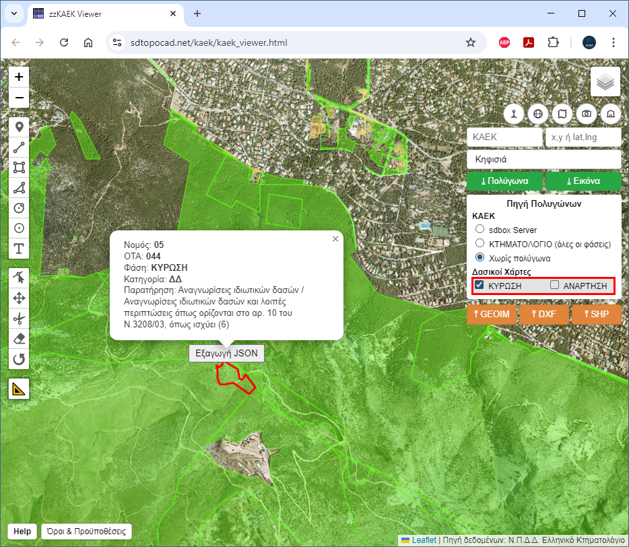629x547 pixels.
Task: Click the camera screenshot icon
Action: pos(587,114)
